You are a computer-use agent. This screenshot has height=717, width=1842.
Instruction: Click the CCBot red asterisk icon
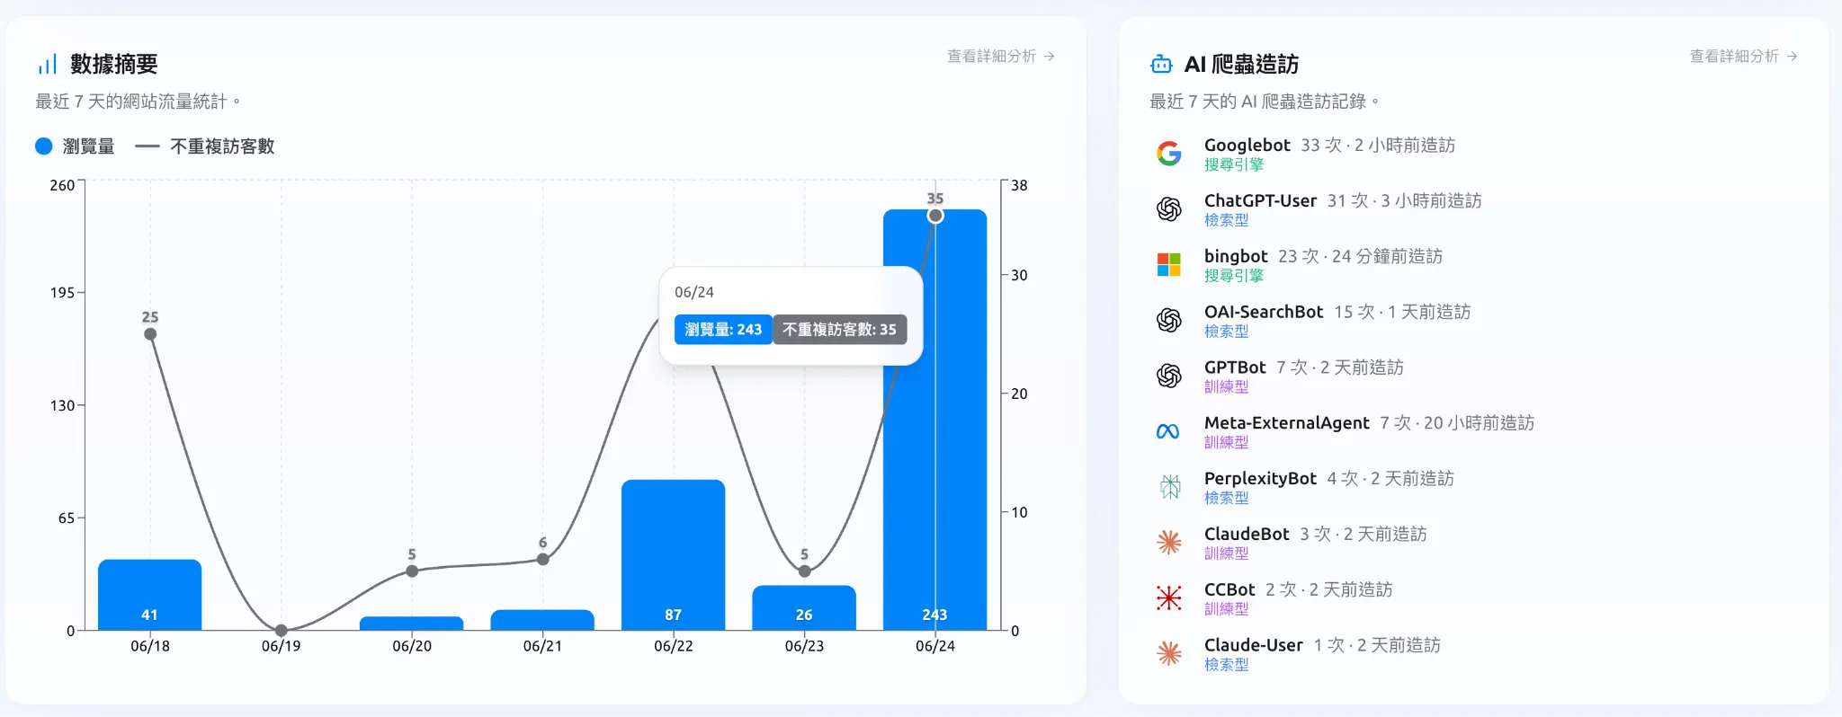[1168, 598]
